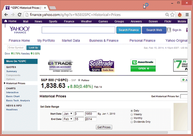The width and height of the screenshot is (193, 136).
Task: Open Chrome hamburger menu
Action: point(187,15)
